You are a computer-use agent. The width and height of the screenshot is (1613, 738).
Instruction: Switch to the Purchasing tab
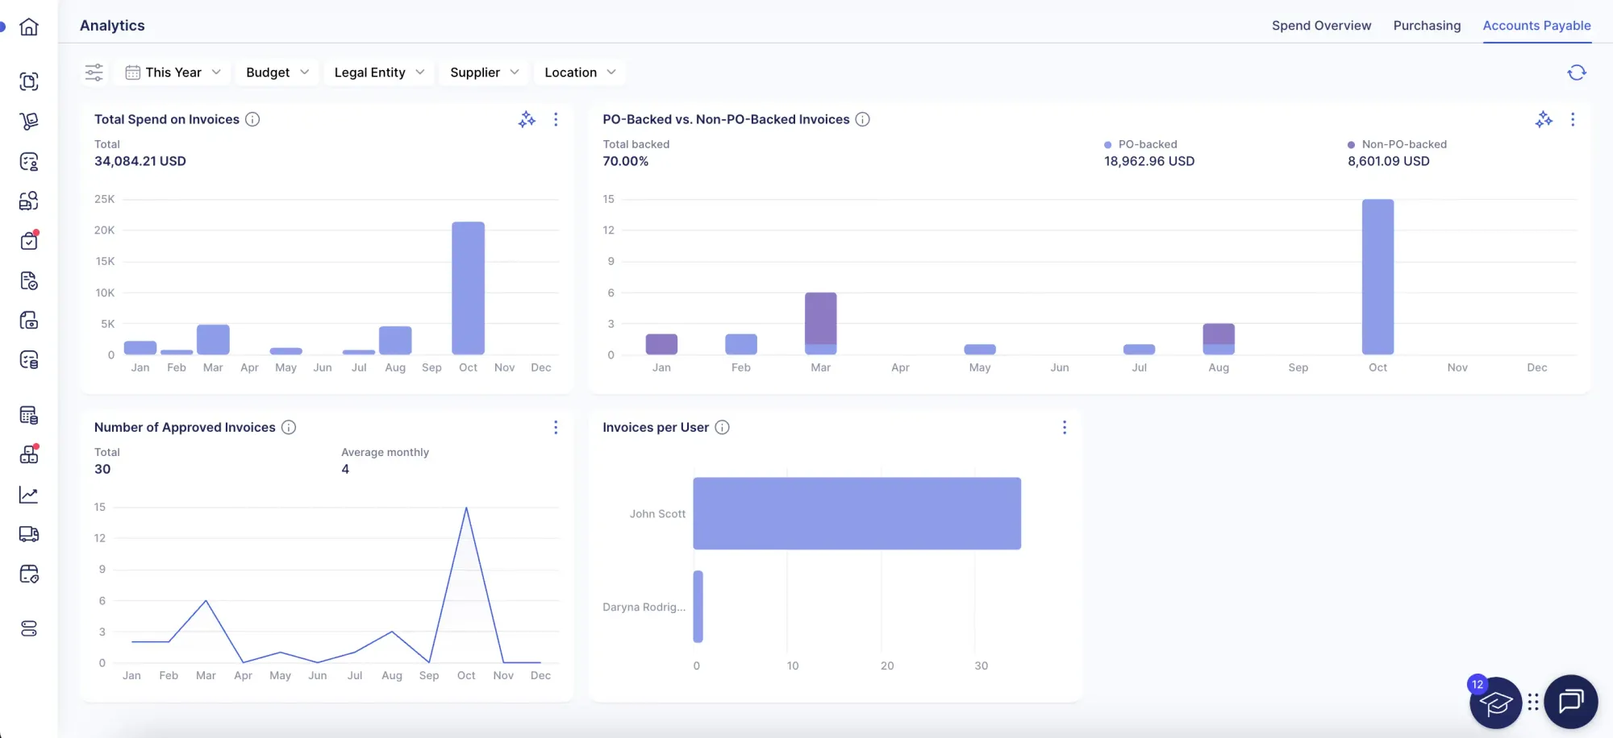click(x=1427, y=26)
